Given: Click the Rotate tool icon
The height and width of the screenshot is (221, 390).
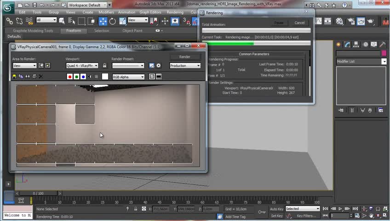Looking at the screenshot, I should [113, 21].
